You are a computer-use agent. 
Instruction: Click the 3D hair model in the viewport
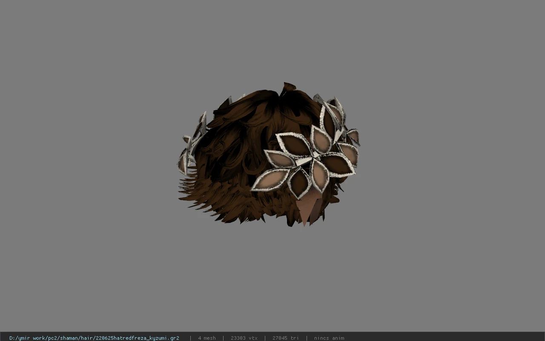coord(269,154)
